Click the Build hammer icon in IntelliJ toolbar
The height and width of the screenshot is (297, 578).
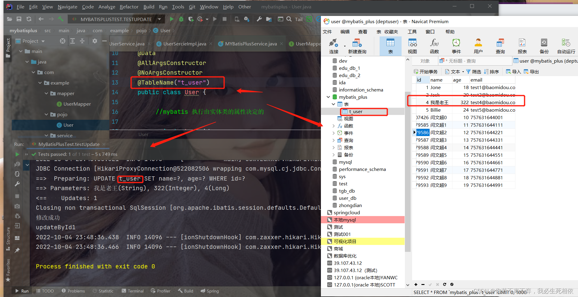(61, 19)
